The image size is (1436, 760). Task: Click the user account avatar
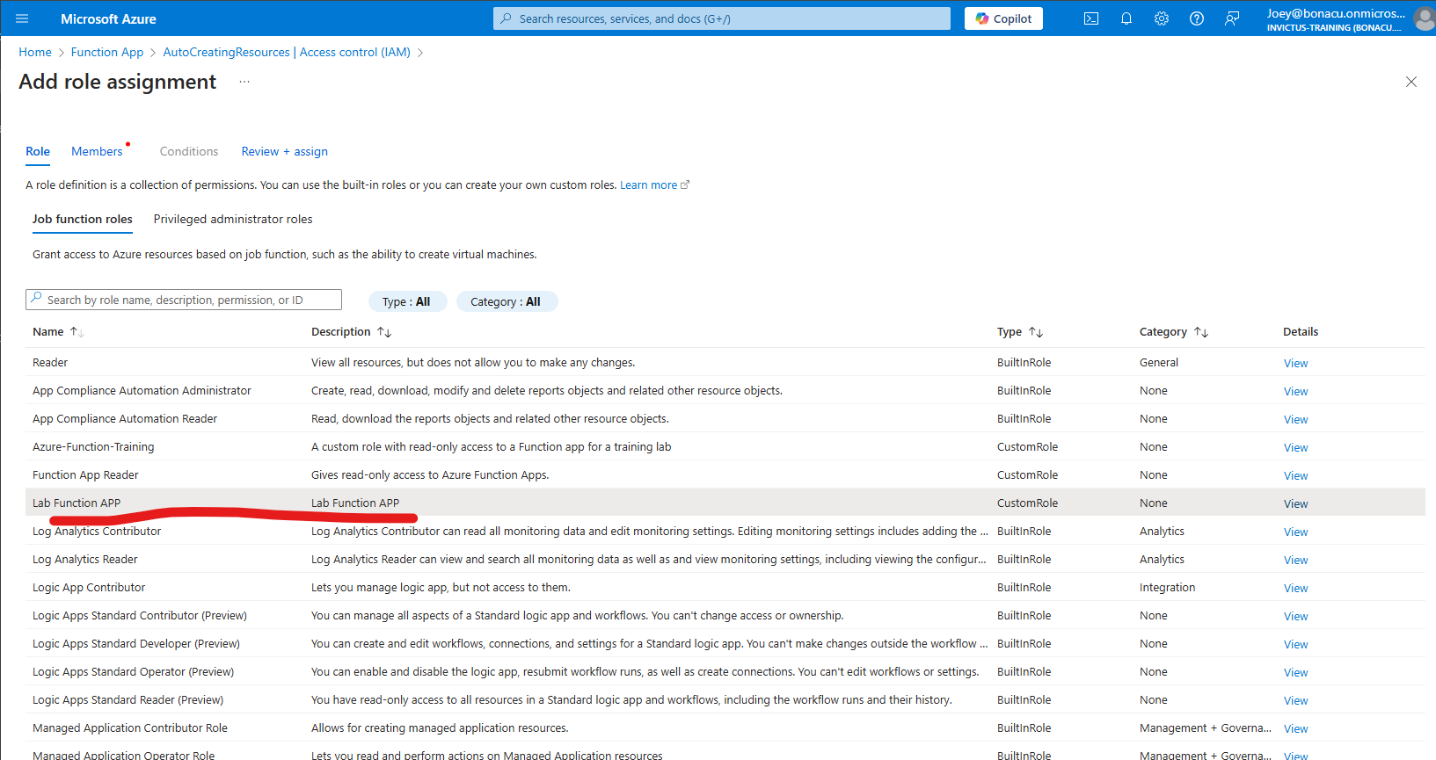[x=1424, y=18]
